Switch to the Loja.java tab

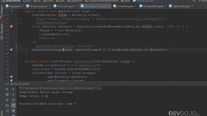(x=15, y=6)
